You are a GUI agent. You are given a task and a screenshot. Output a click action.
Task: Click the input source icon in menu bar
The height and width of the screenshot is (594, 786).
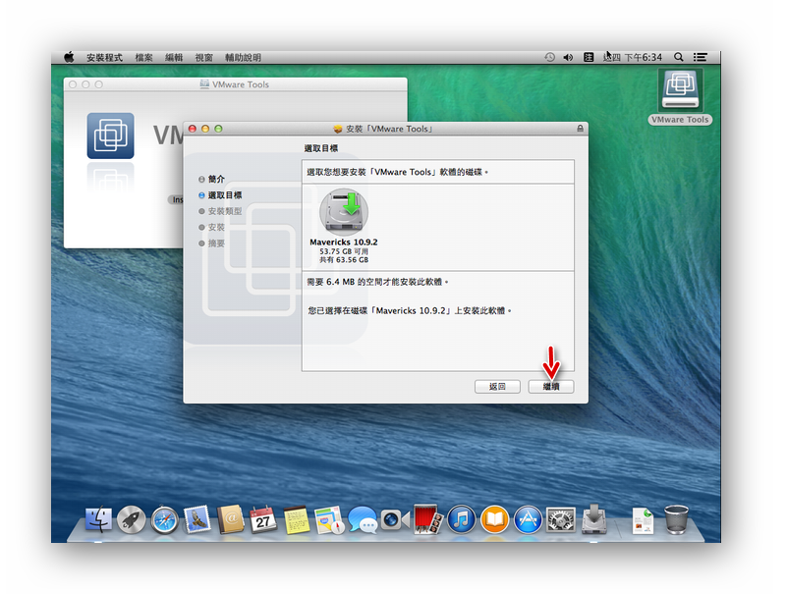589,57
